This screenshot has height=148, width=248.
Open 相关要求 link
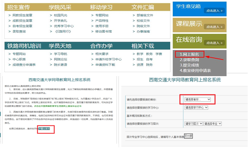pos(102,54)
